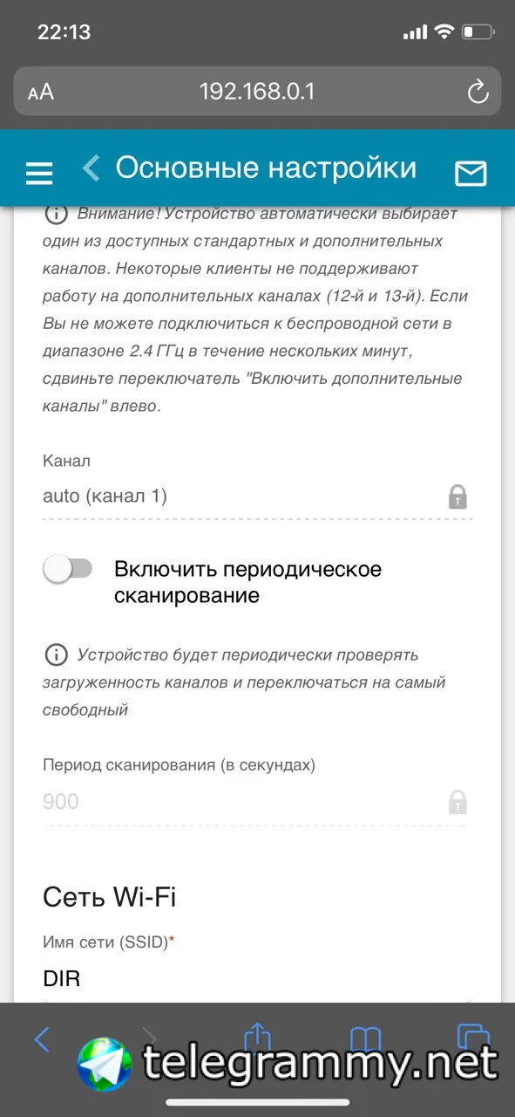
Task: Tap the scan period field showing 900
Action: (257, 801)
